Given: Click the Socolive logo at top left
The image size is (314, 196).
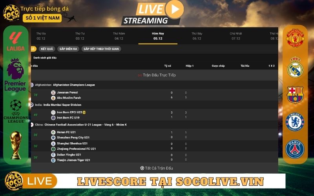Looking at the screenshot, I should click(11, 13).
